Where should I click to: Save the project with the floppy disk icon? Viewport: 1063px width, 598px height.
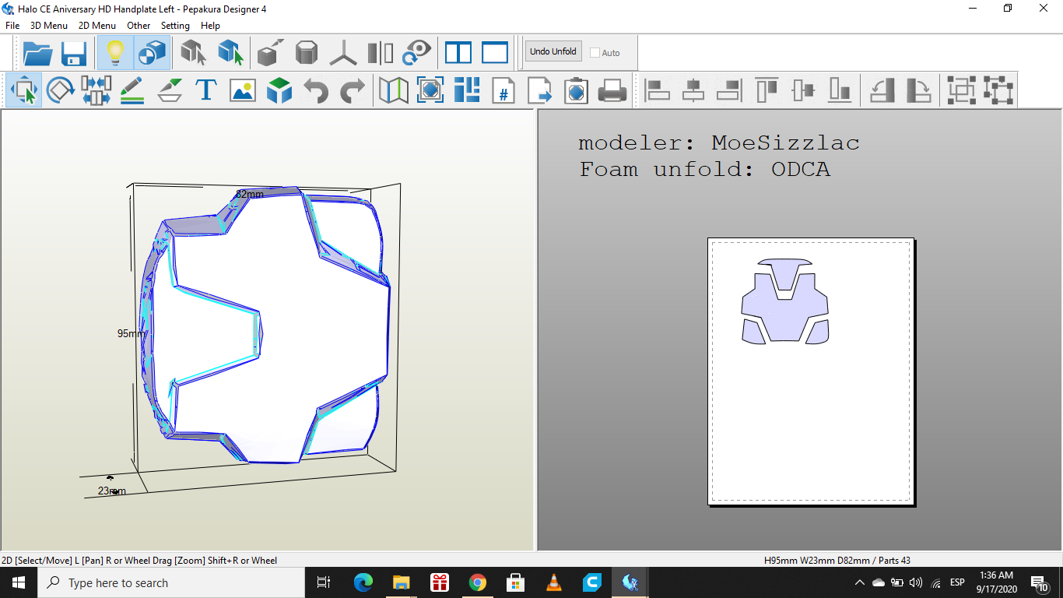pos(74,53)
